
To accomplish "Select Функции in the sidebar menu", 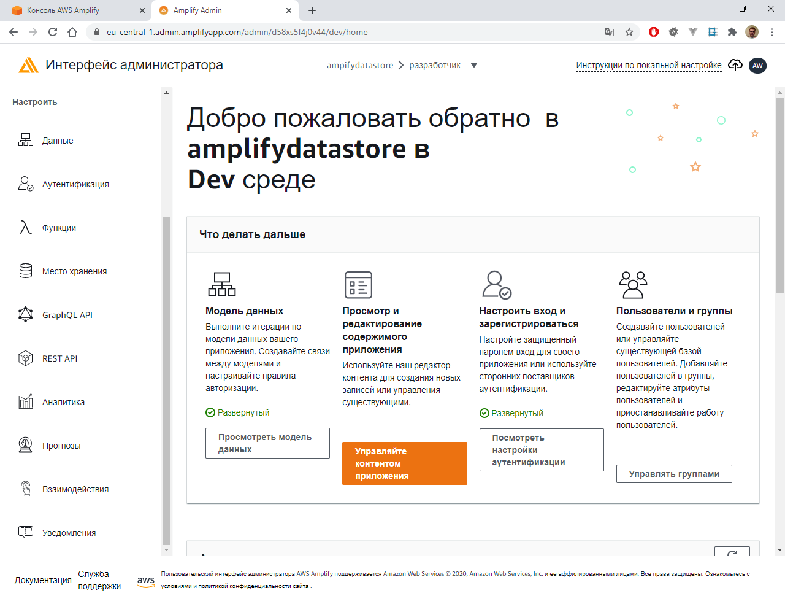I will (59, 228).
